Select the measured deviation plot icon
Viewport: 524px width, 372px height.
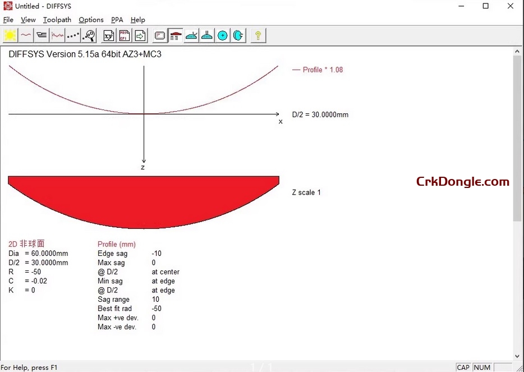(x=57, y=35)
